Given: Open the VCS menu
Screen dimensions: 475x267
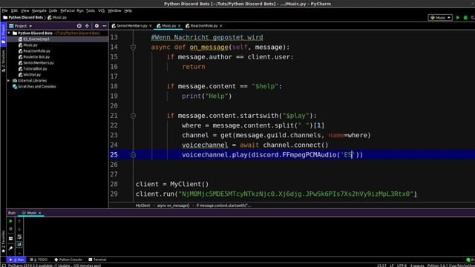Looking at the screenshot, I should [101, 10].
